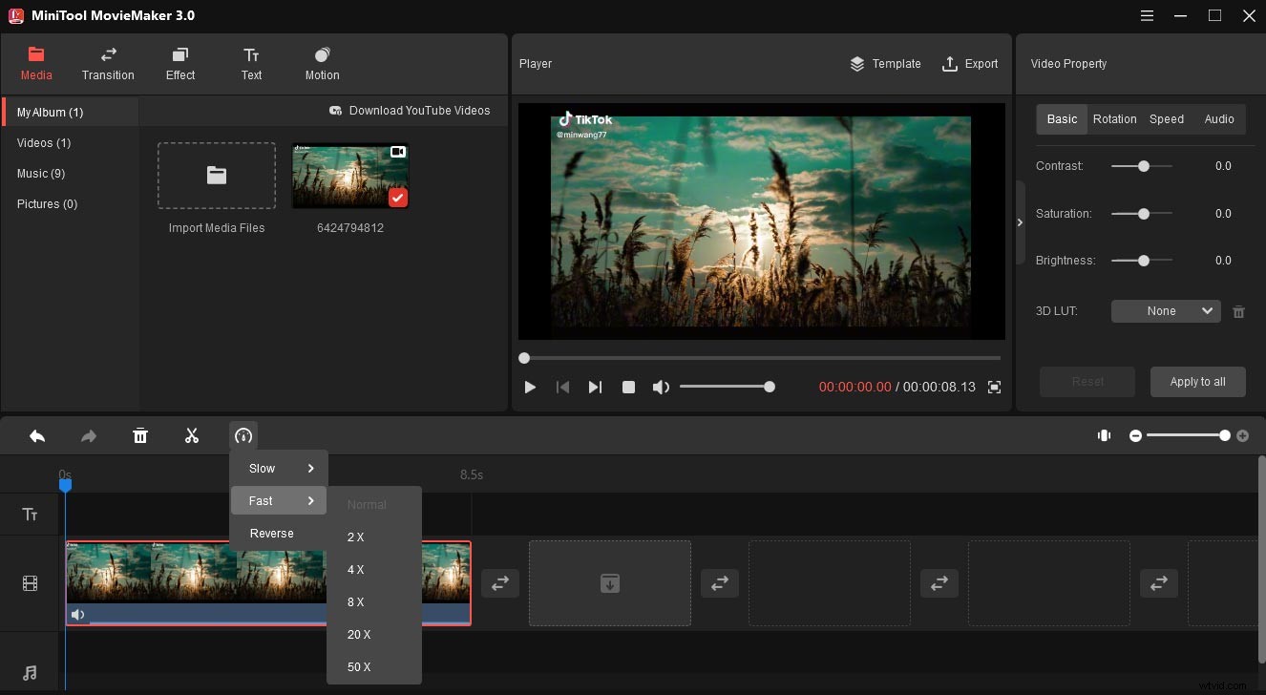
Task: Click Download YouTube Videos link
Action: pyautogui.click(x=410, y=111)
